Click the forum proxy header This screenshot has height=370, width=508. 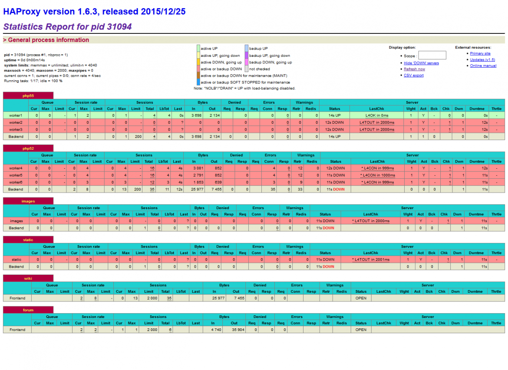pos(28,310)
